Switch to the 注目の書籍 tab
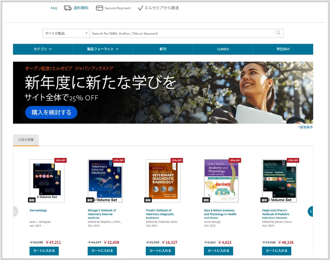This screenshot has width=330, height=260. (x=26, y=140)
